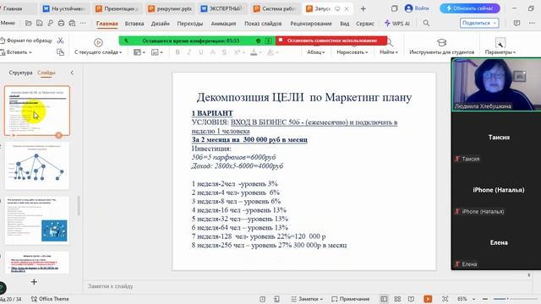Switch to the рекрутинг.pptx document tab
The image size is (541, 304).
170,8
